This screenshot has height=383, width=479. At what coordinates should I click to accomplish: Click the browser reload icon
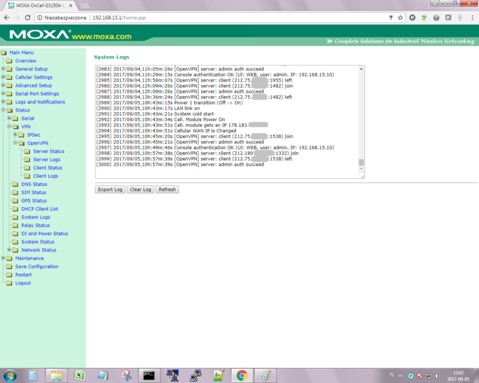[27, 17]
